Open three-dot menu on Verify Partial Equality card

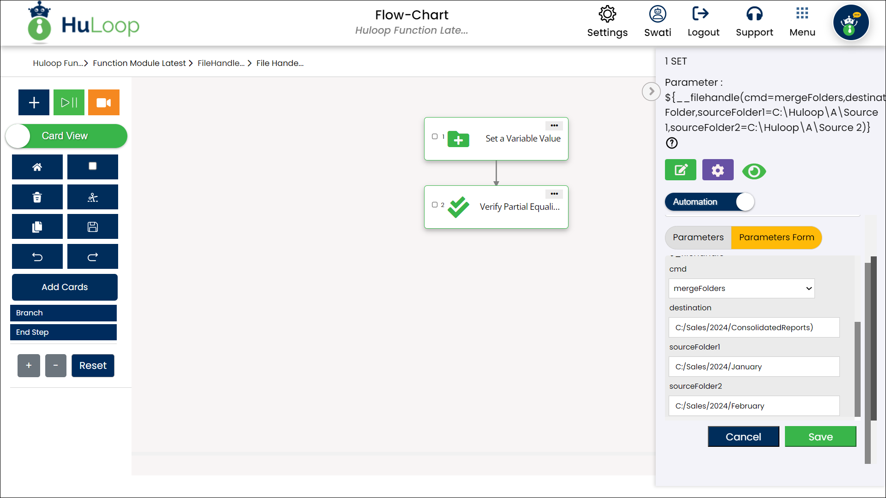click(554, 194)
